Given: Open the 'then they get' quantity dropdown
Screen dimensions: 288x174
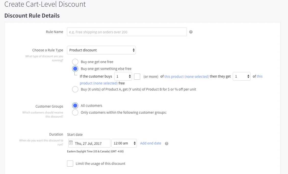Looking at the screenshot, I should 242,76.
